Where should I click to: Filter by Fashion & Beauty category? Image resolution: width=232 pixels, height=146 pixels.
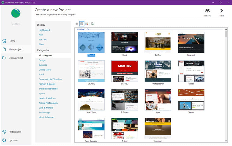(47, 84)
